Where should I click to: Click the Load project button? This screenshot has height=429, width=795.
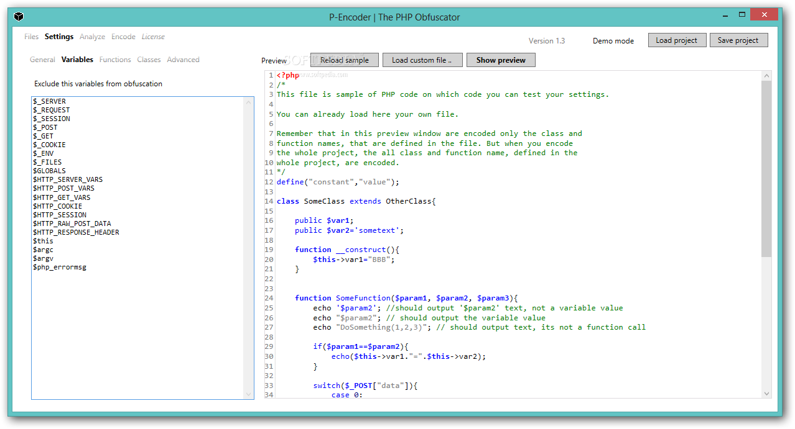(x=677, y=40)
